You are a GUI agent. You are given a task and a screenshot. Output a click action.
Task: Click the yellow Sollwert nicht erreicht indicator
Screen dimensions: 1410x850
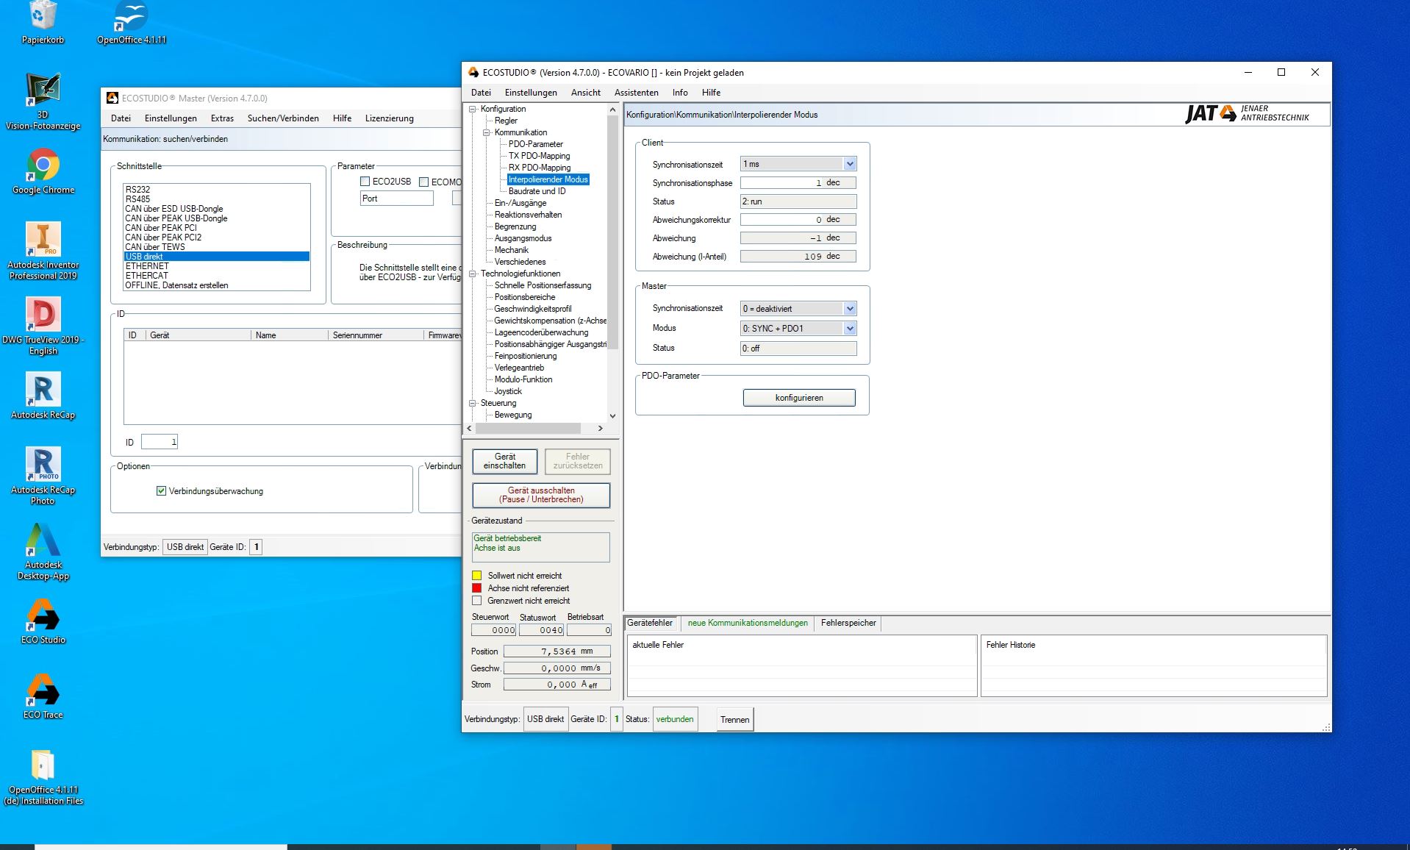[x=476, y=576]
